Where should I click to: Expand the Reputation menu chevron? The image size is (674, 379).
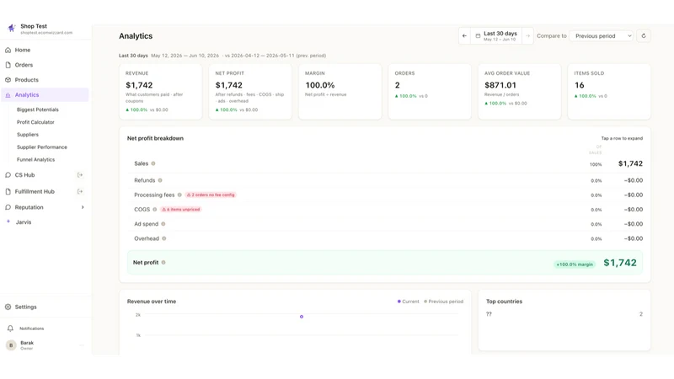(83, 207)
